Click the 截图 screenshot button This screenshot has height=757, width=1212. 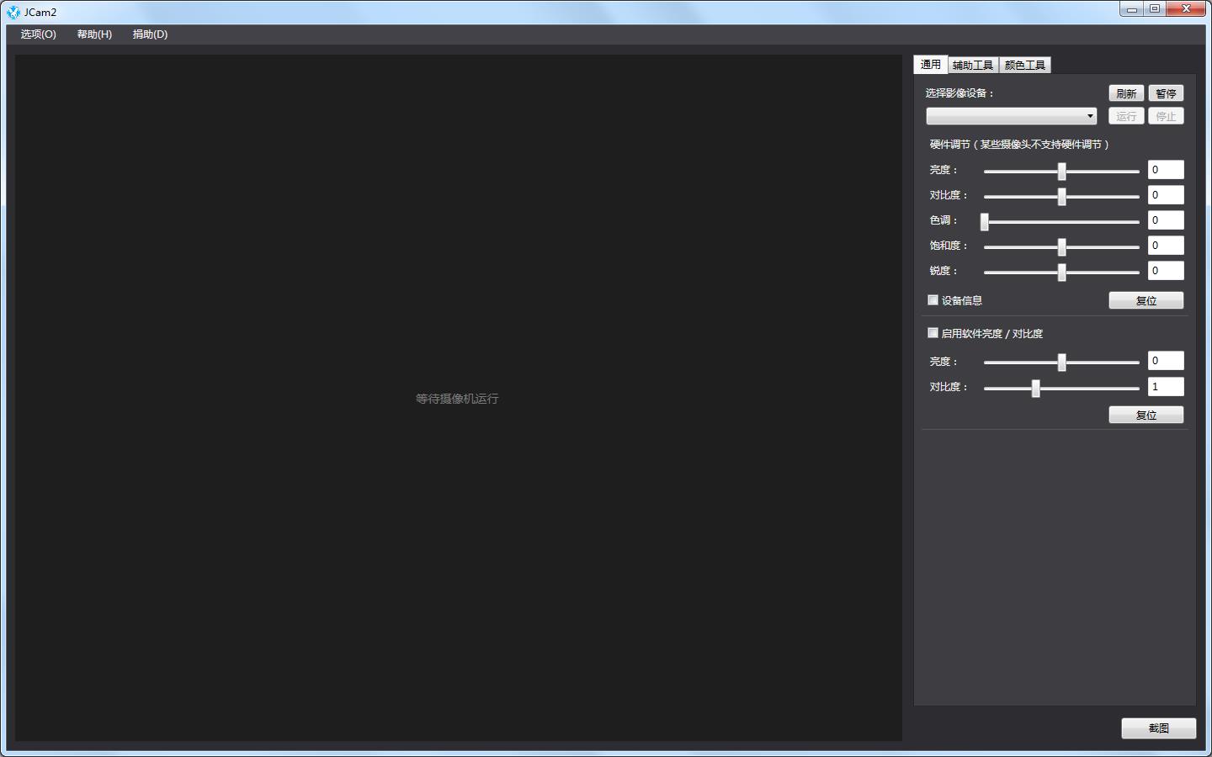point(1158,728)
